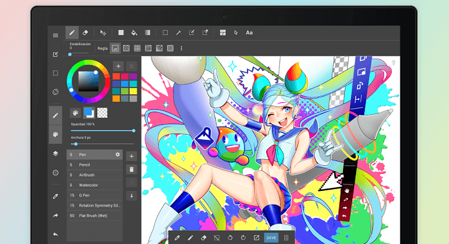Enable the concentric circles ruler
The image size is (449, 244).
click(170, 49)
